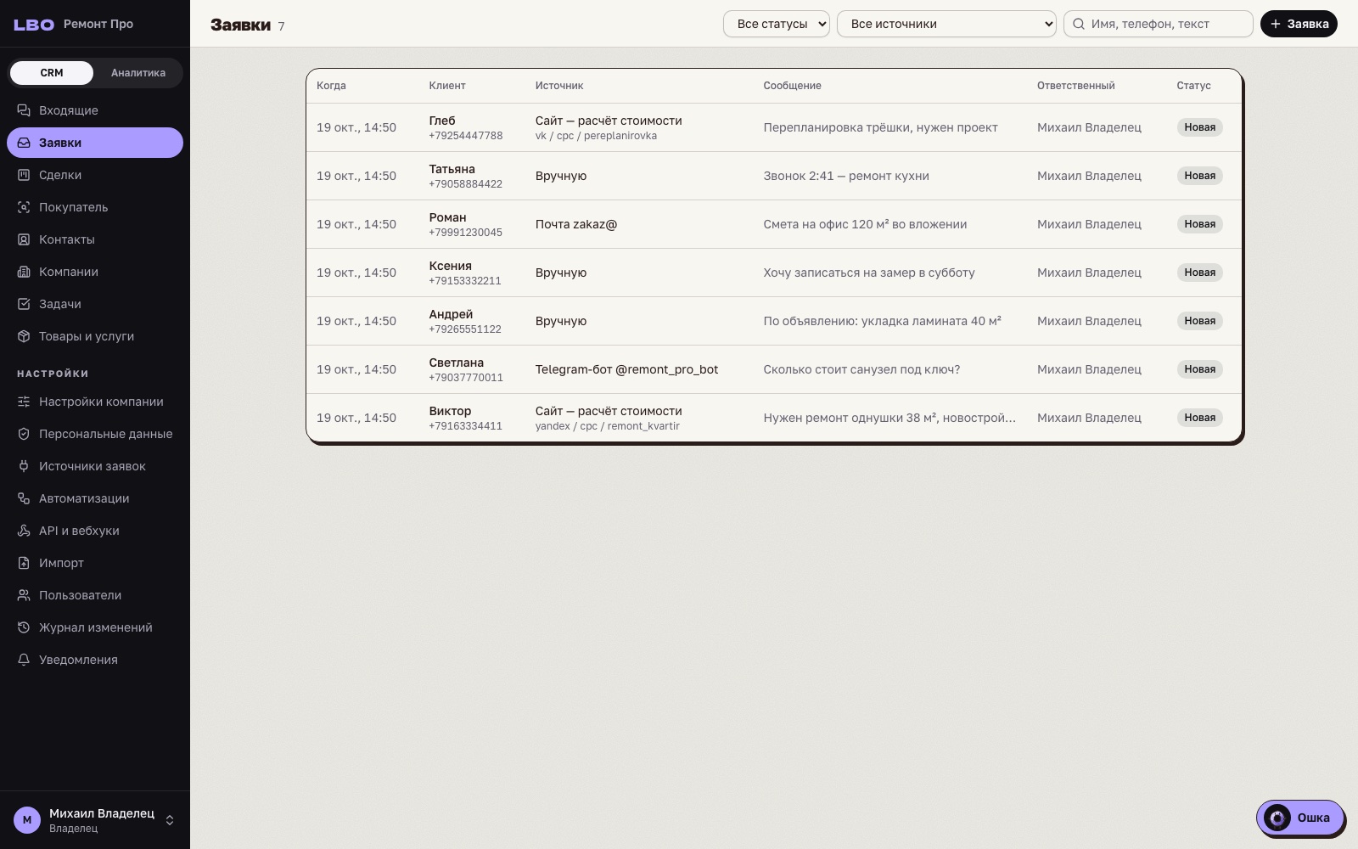Select the CRM tab
The width and height of the screenshot is (1358, 849).
[x=52, y=73]
